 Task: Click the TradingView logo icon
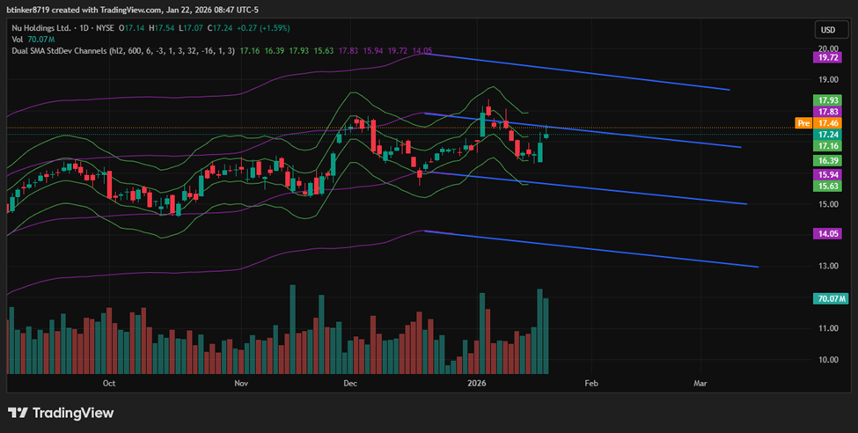(17, 413)
